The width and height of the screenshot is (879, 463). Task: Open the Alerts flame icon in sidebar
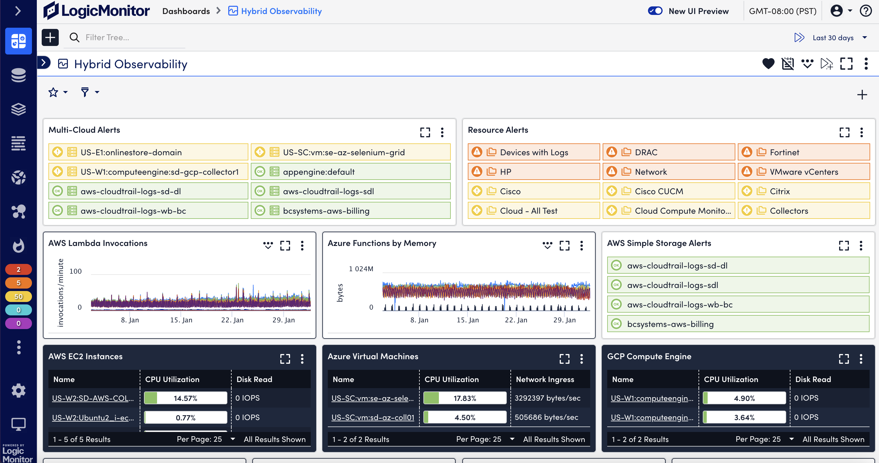tap(19, 246)
